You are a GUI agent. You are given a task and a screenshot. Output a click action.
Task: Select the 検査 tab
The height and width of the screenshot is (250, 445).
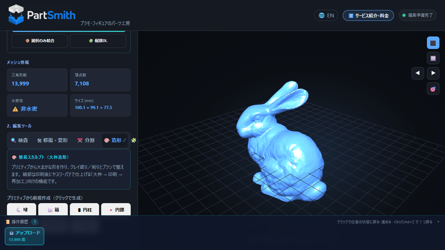[x=19, y=140]
